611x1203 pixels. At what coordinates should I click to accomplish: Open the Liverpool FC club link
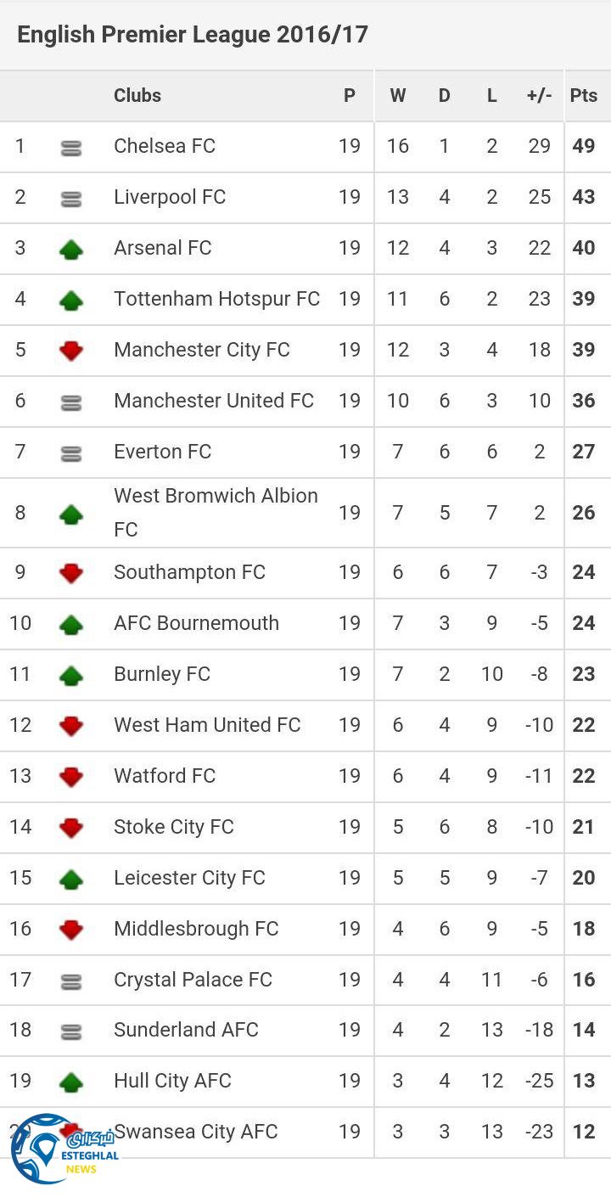click(x=170, y=197)
